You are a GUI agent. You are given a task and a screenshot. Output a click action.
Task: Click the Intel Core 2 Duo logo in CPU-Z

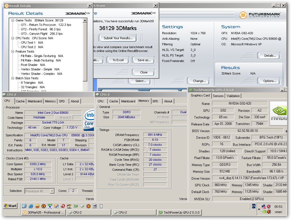[89, 120]
